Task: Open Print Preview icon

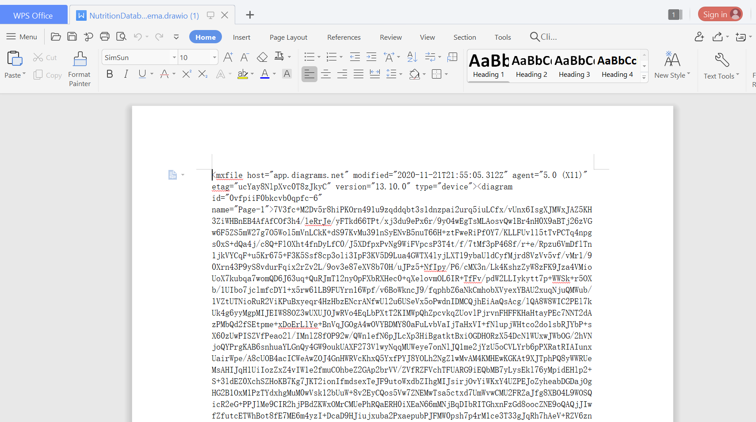Action: [x=121, y=37]
